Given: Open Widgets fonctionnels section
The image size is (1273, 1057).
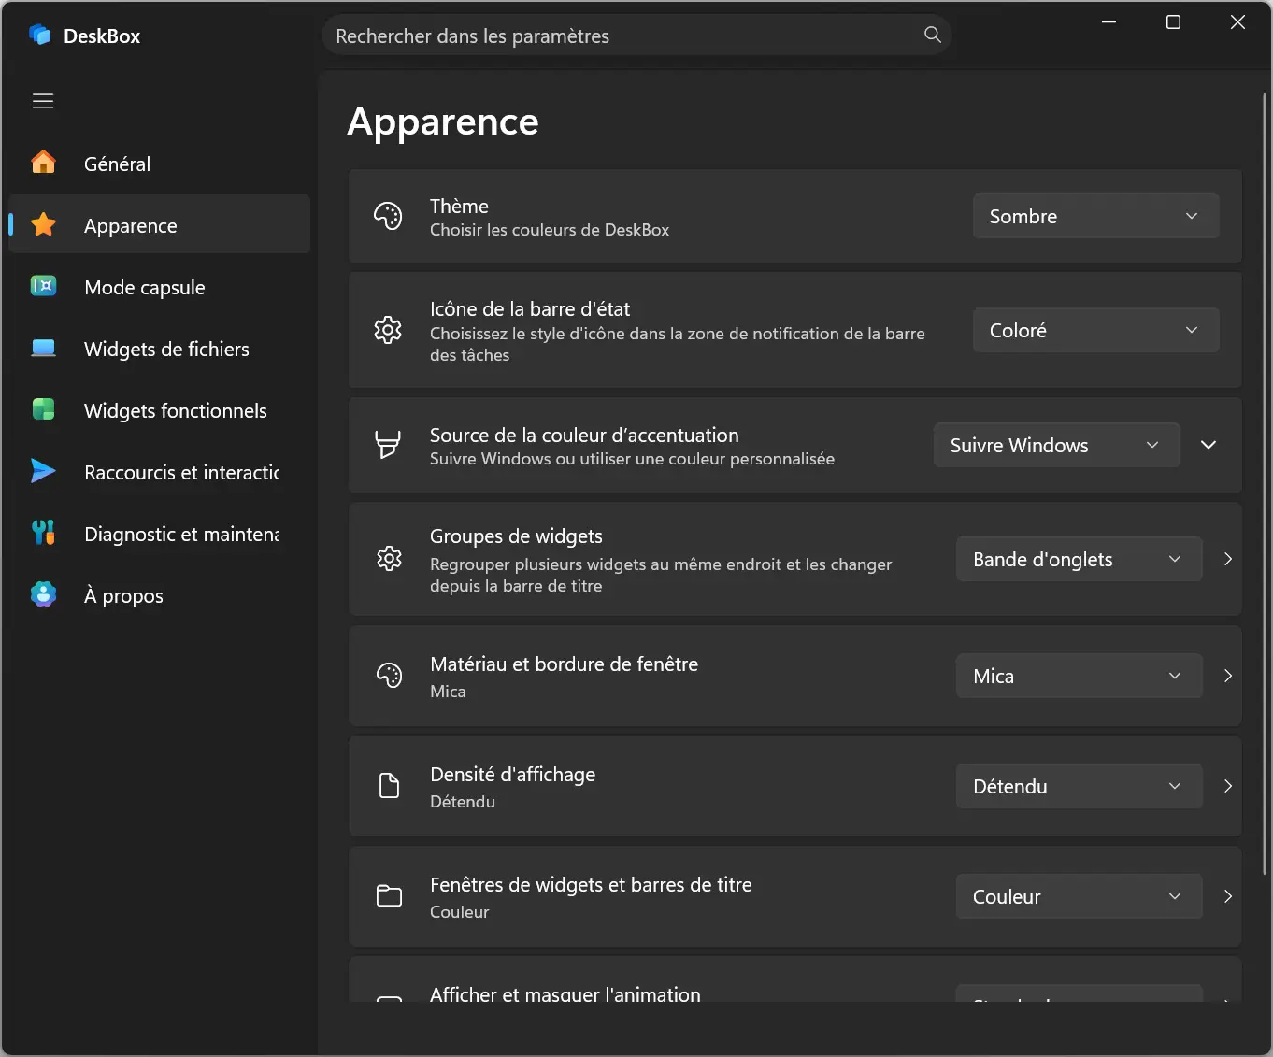Looking at the screenshot, I should (x=159, y=410).
